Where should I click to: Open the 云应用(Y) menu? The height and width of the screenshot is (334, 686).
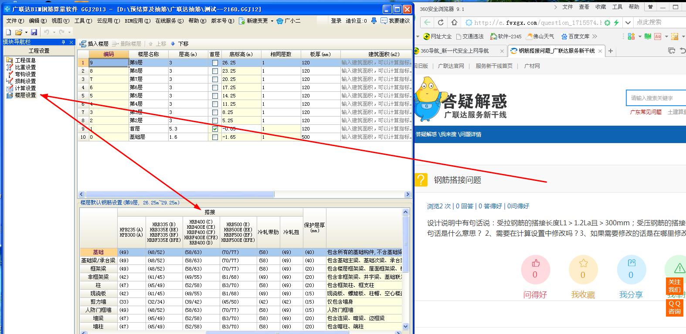[108, 21]
